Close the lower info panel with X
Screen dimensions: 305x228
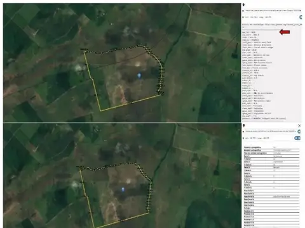299,125
